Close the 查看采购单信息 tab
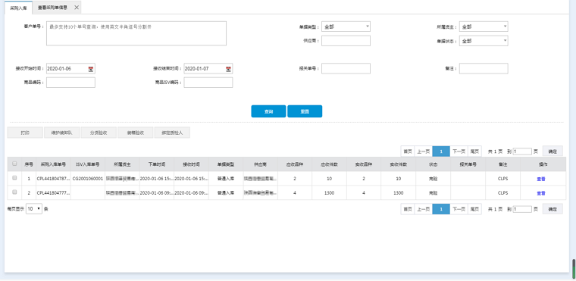The image size is (576, 281). pyautogui.click(x=77, y=8)
